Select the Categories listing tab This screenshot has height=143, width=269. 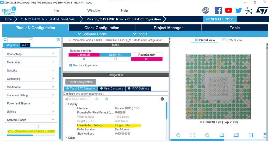[11, 45]
